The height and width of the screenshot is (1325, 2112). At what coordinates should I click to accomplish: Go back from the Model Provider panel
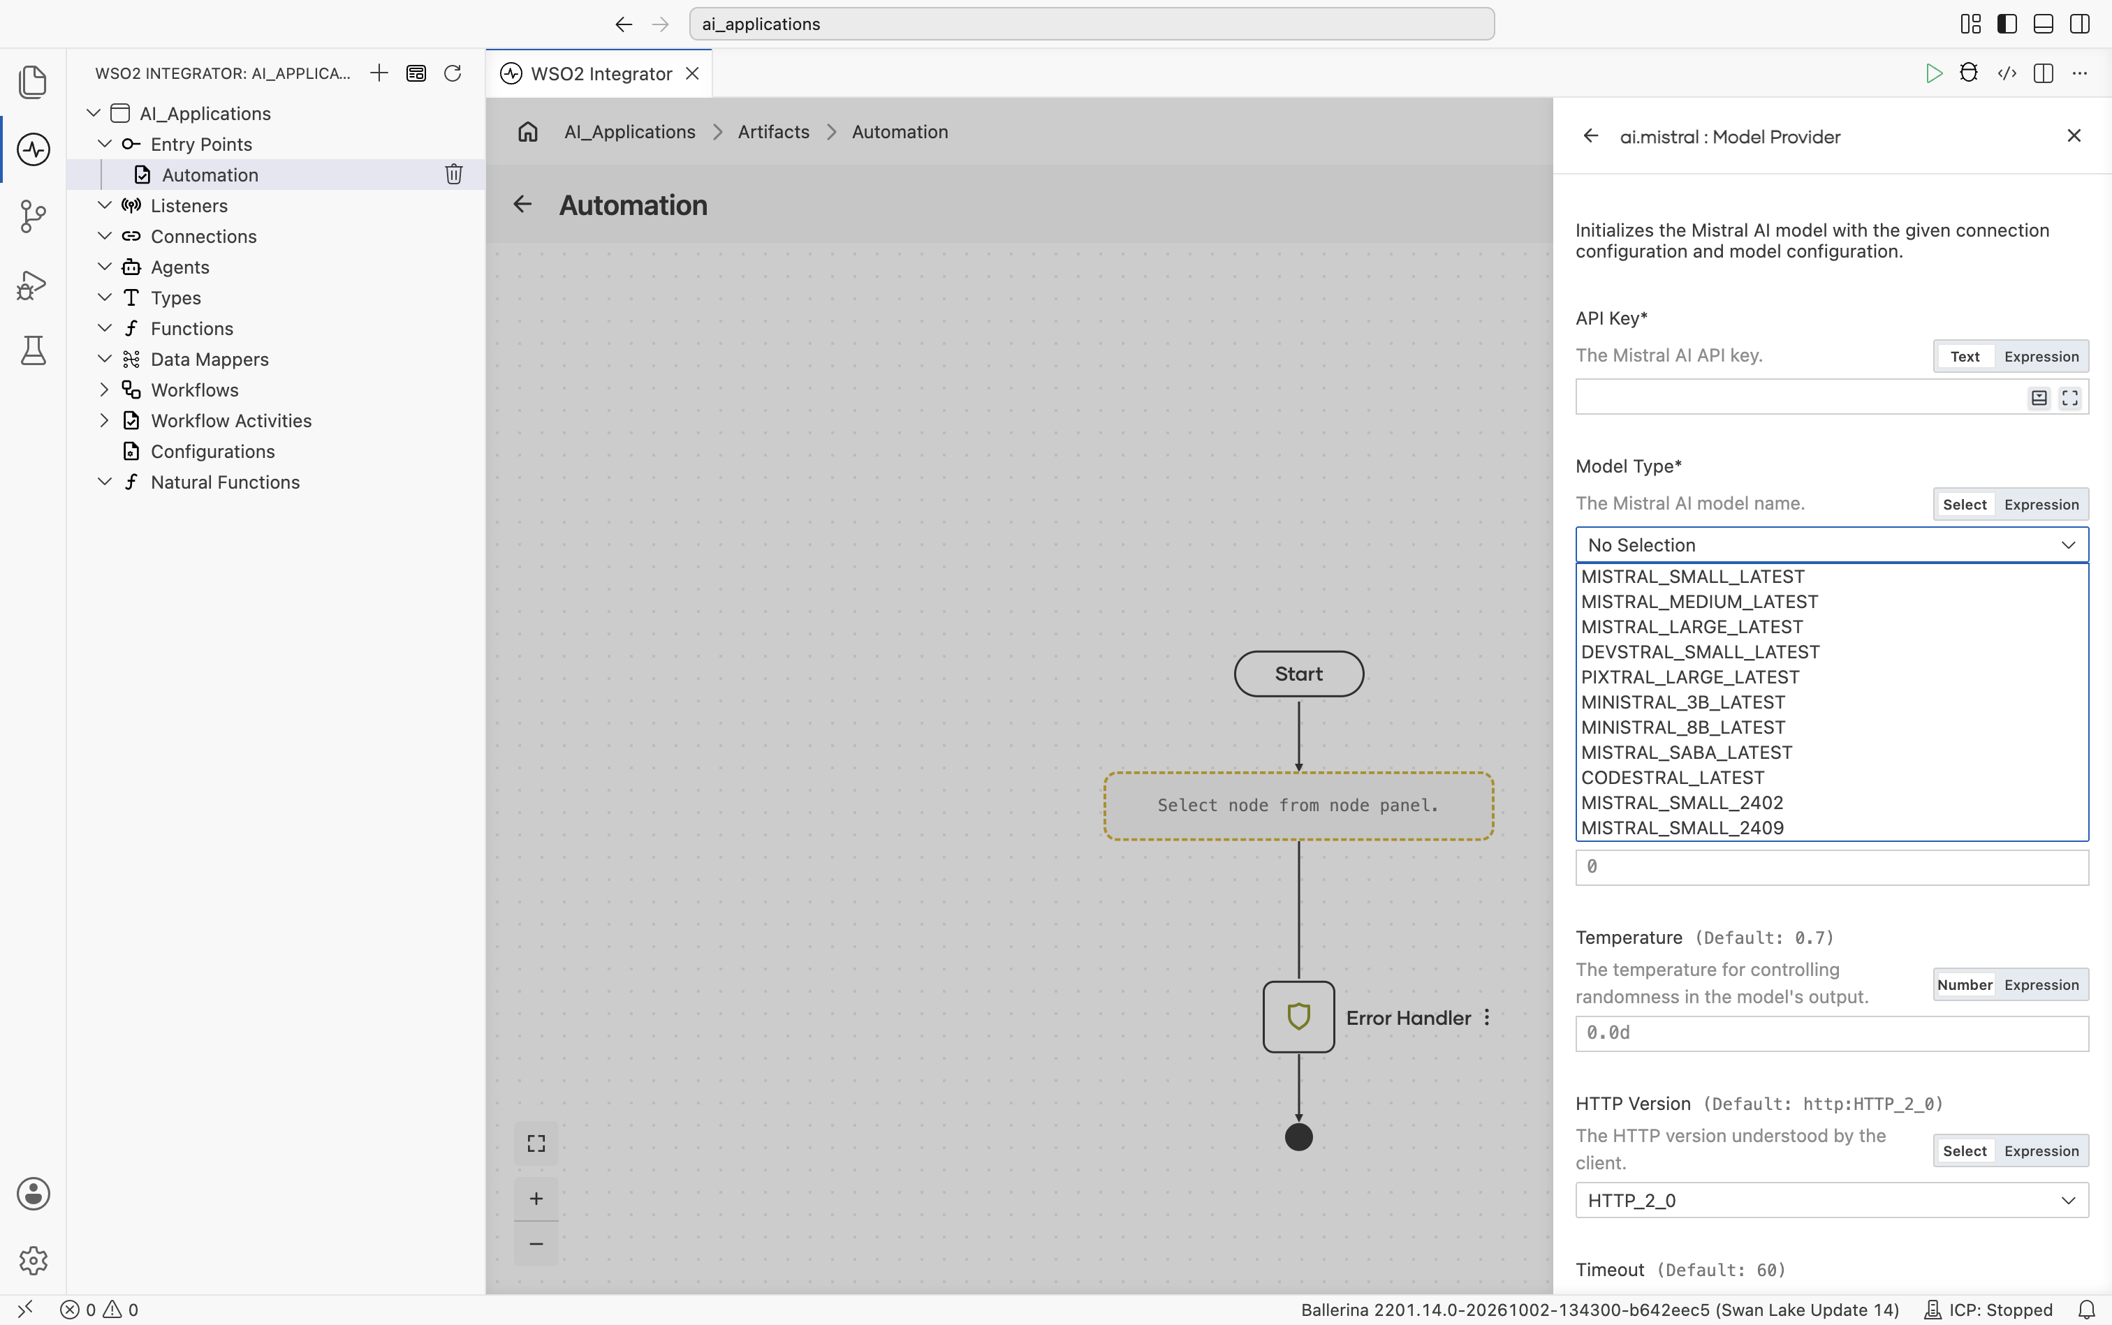1591,136
